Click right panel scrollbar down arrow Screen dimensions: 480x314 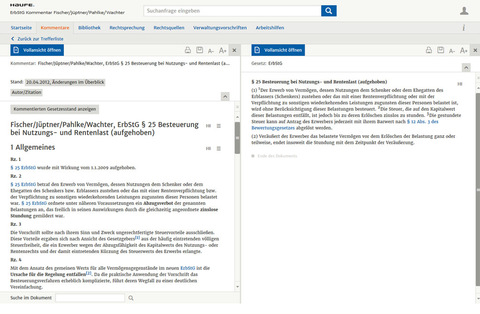coord(478,299)
